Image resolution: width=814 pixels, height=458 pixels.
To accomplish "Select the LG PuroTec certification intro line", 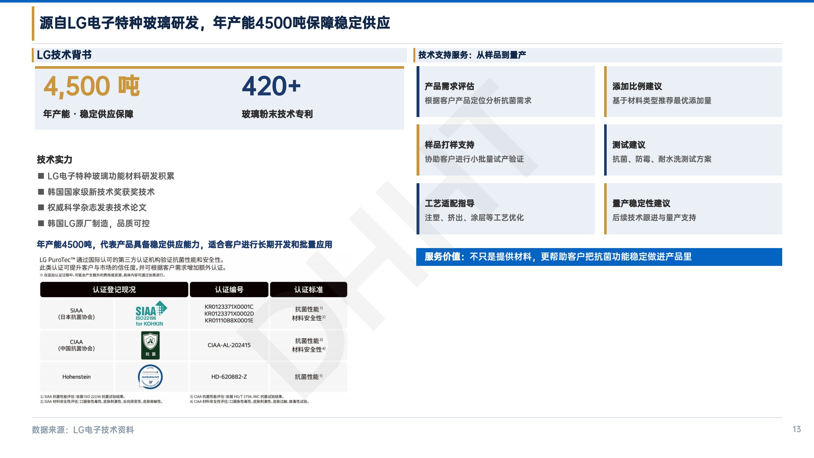I will click(x=132, y=260).
